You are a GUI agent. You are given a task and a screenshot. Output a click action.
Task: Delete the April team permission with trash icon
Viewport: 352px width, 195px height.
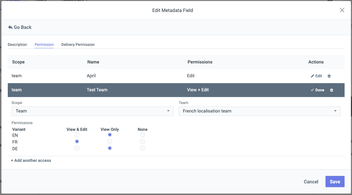click(x=329, y=76)
